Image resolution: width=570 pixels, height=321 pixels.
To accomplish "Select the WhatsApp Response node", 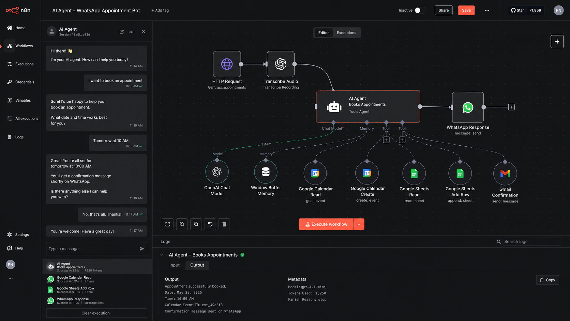I will (468, 107).
